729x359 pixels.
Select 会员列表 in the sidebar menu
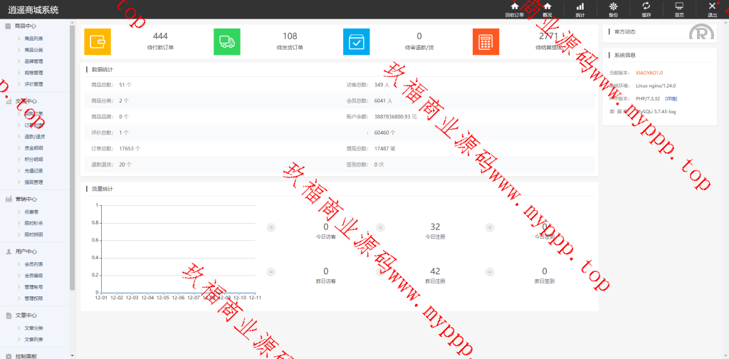(x=33, y=264)
